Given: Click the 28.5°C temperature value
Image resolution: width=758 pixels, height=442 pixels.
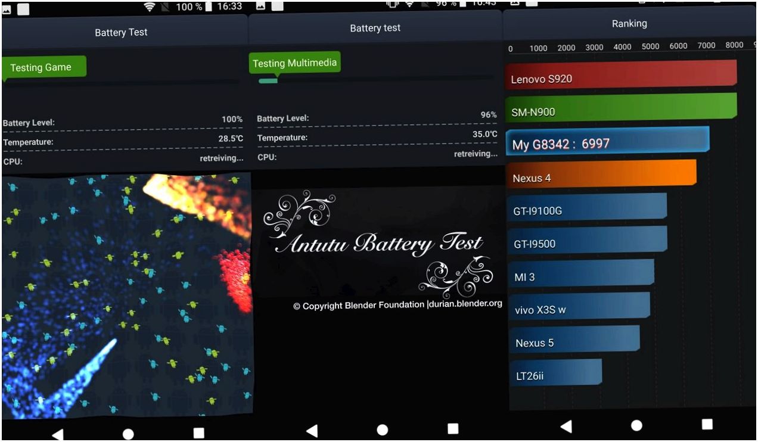Looking at the screenshot, I should 231,139.
